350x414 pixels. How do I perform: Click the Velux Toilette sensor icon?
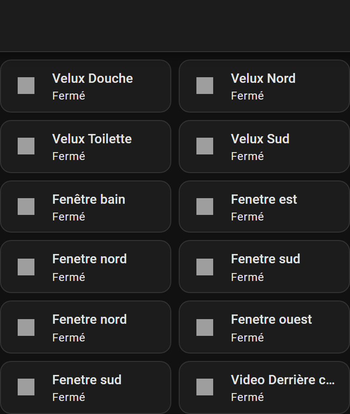tap(26, 146)
